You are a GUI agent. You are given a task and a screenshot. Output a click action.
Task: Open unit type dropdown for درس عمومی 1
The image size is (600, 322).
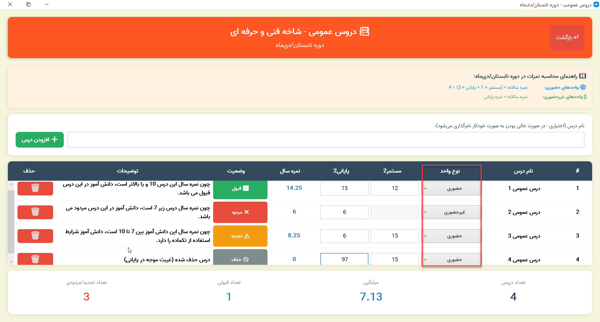click(x=451, y=189)
